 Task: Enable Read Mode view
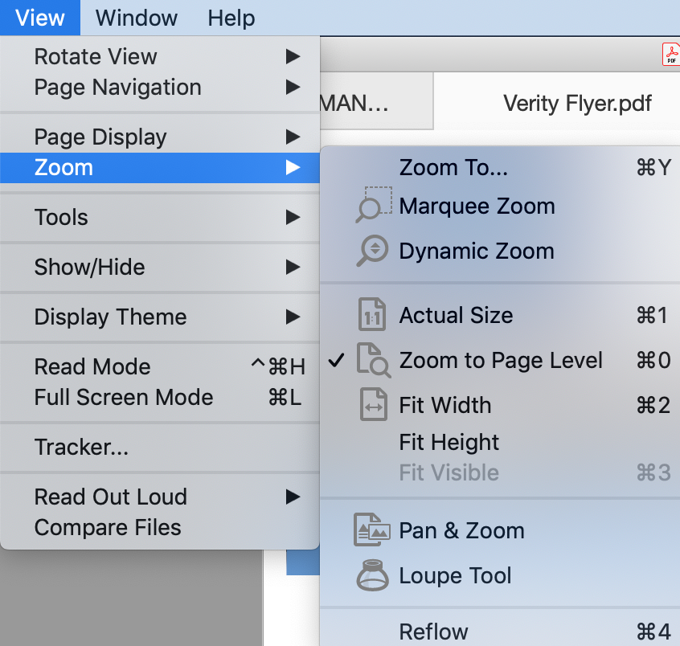(92, 367)
